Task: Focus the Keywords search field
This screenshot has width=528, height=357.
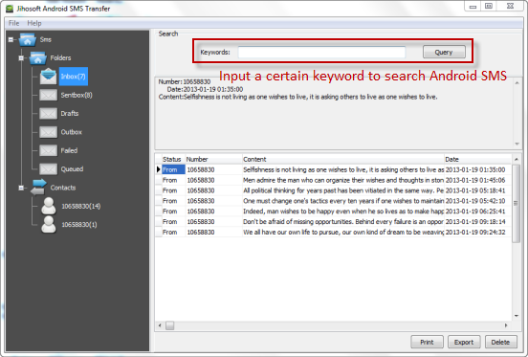Action: pos(321,53)
